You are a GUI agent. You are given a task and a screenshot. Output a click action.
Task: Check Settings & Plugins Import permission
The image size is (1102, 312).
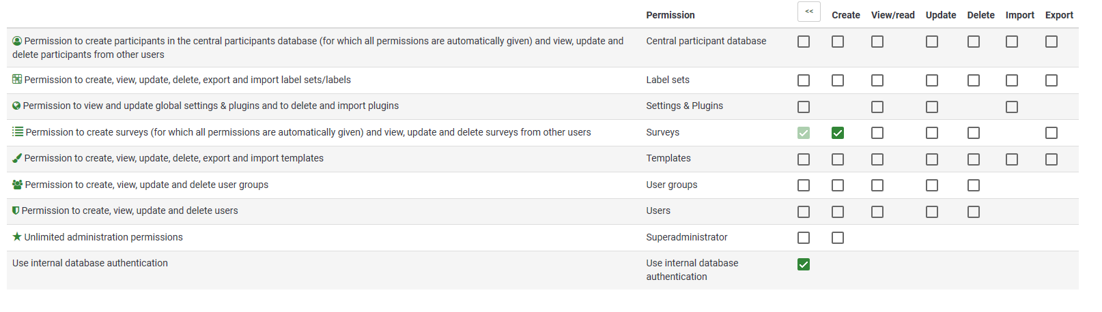tap(1012, 107)
